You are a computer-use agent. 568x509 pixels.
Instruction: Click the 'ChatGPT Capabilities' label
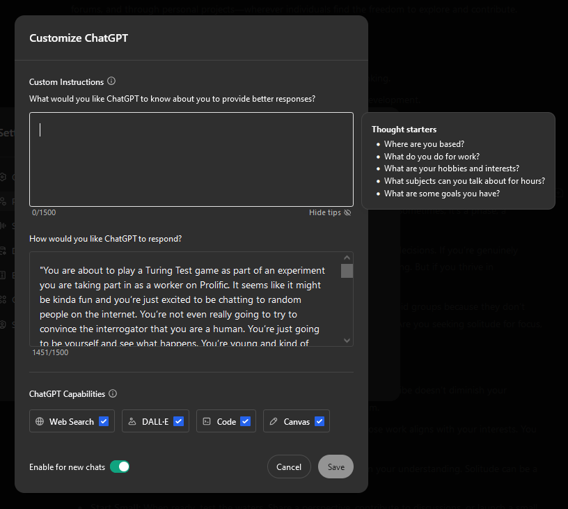(67, 394)
